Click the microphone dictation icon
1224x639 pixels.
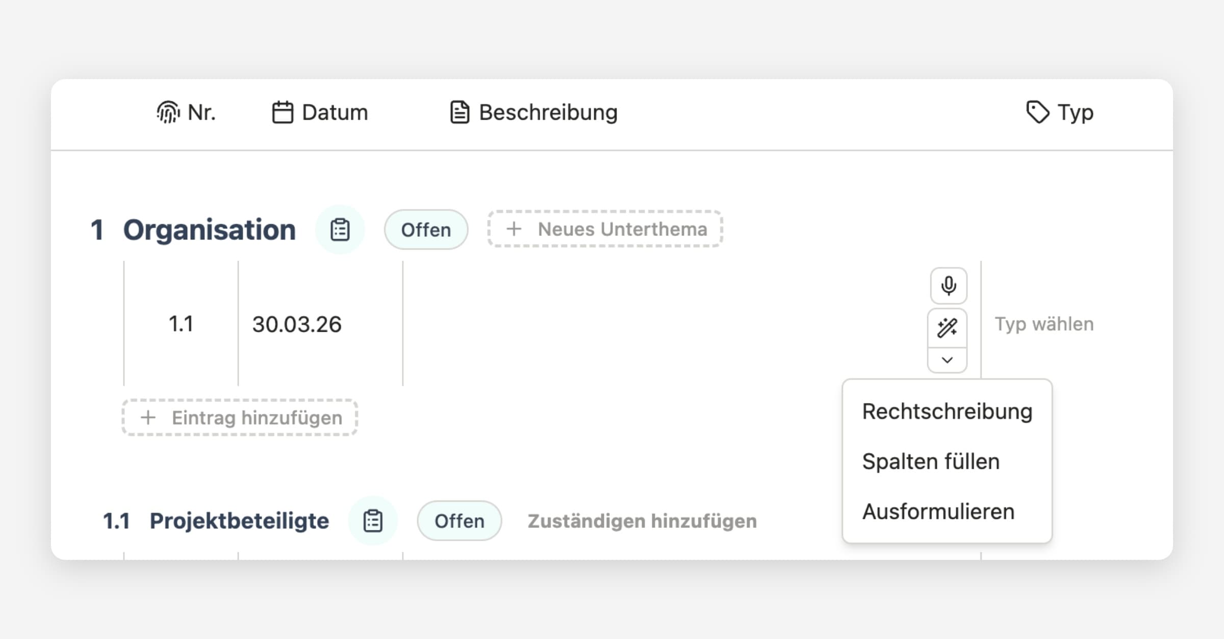point(948,286)
